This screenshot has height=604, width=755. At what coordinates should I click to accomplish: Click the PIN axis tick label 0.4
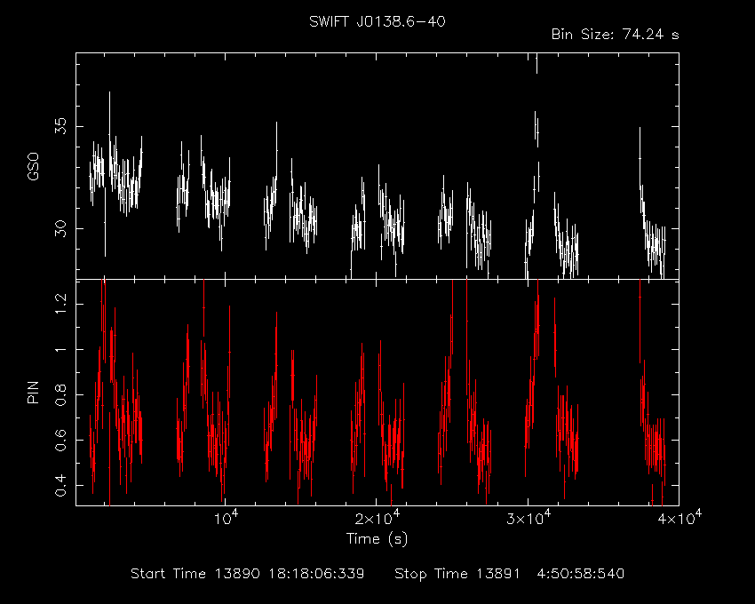(x=60, y=485)
